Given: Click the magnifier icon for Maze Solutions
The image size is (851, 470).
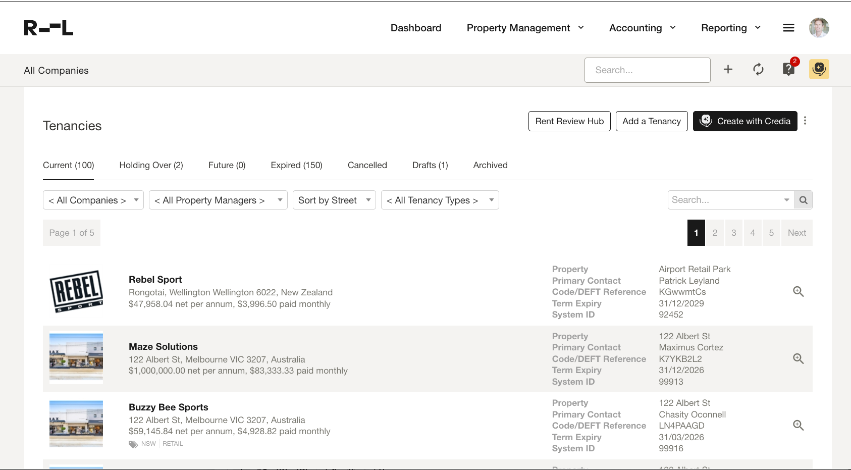Looking at the screenshot, I should coord(798,359).
